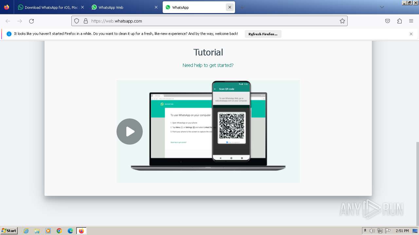419x235 pixels.
Task: Switch to the Download WhatsApp for iOS tab
Action: (48, 7)
